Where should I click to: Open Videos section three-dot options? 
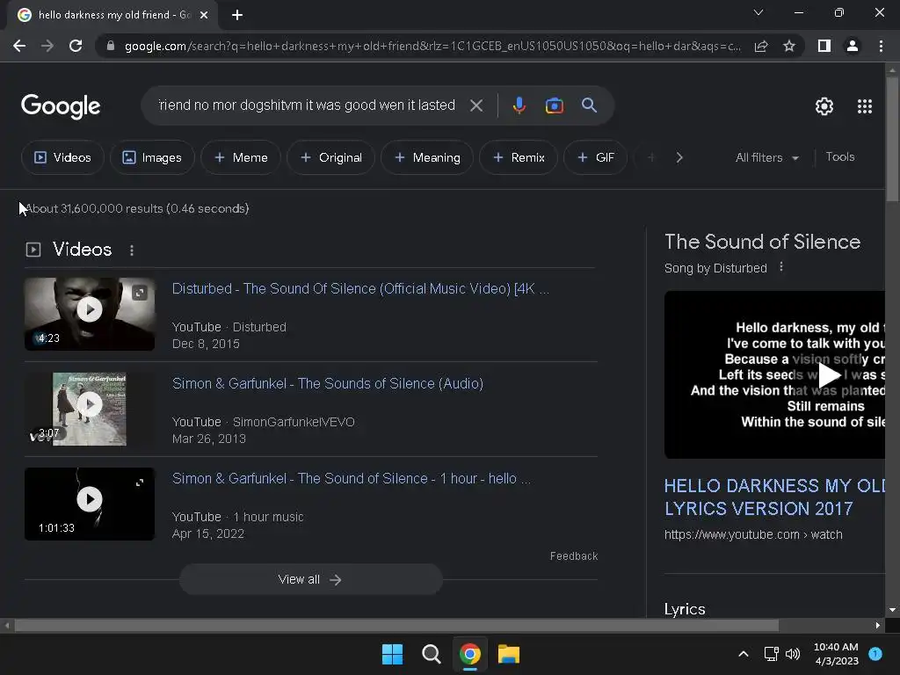click(x=132, y=250)
